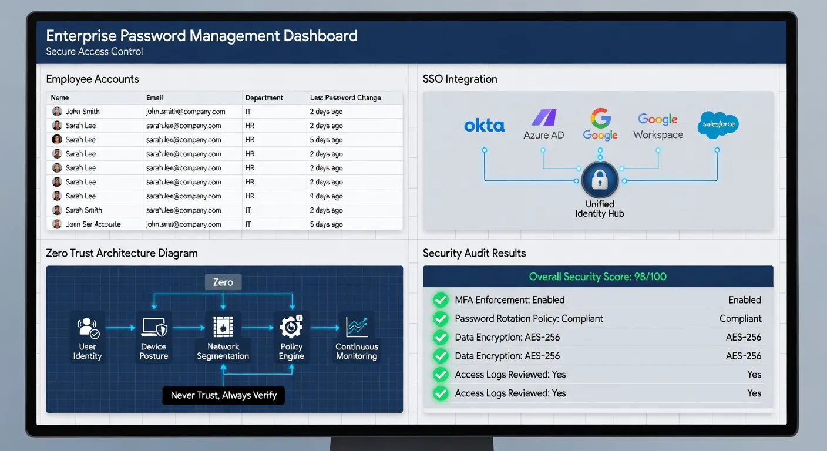Sort the table by Department header
This screenshot has height=451, width=827.
[264, 97]
